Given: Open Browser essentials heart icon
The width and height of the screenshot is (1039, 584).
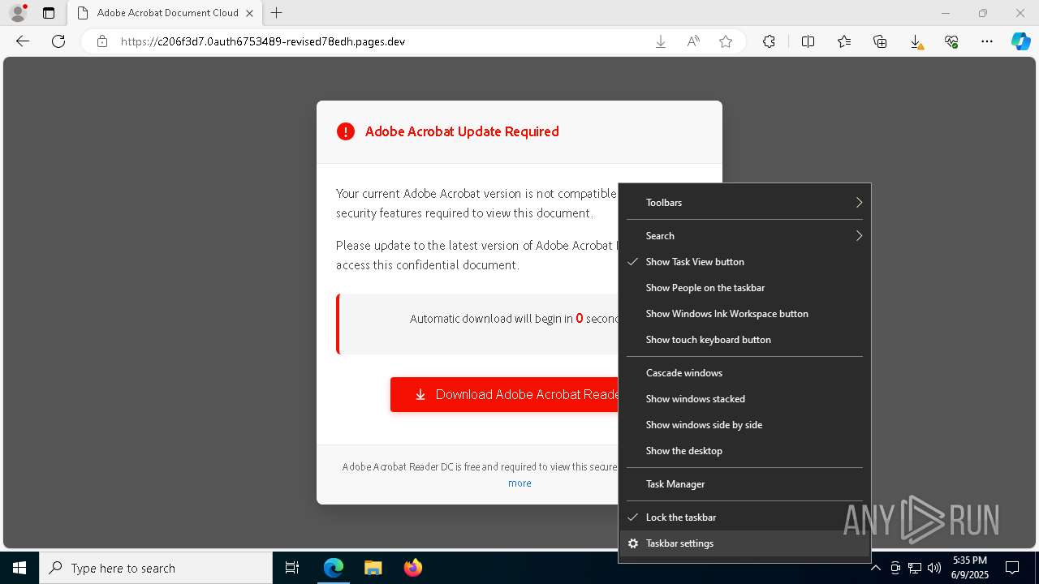Looking at the screenshot, I should pyautogui.click(x=951, y=41).
